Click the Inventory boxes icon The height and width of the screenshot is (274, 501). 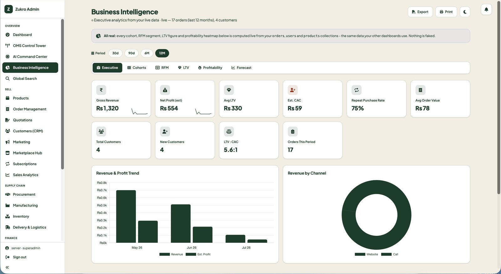point(8,216)
